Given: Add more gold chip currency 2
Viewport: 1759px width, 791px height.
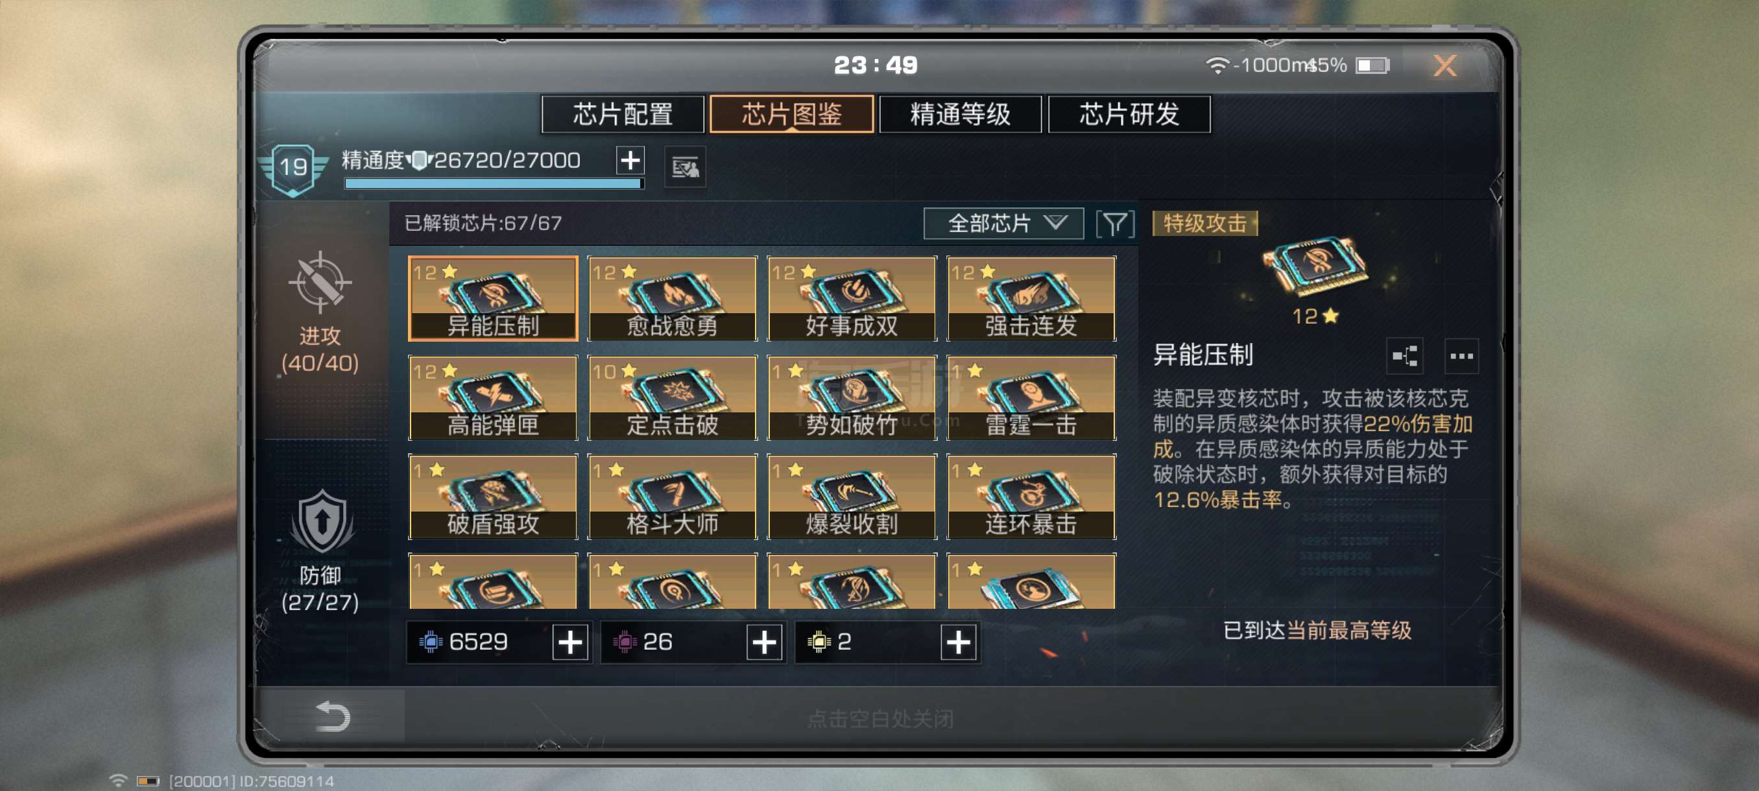Looking at the screenshot, I should pyautogui.click(x=958, y=643).
